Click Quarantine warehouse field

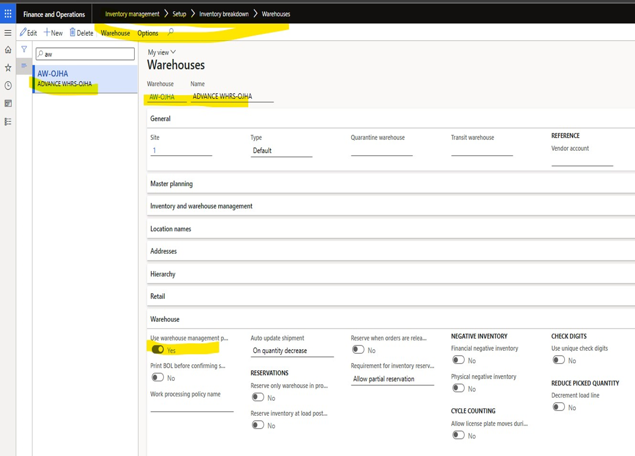click(x=382, y=150)
